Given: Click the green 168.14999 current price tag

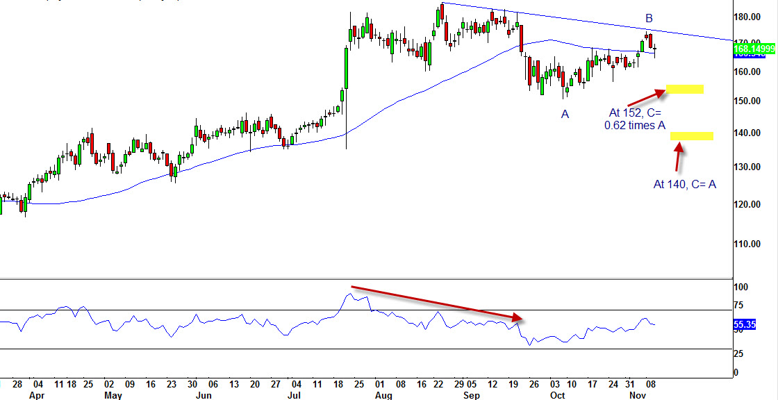Looking at the screenshot, I should tap(754, 49).
